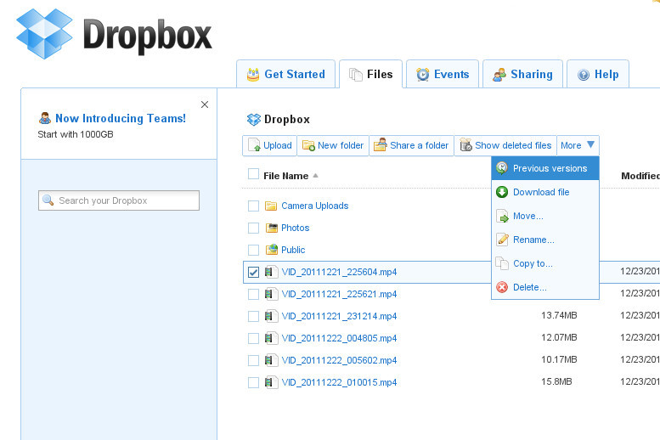660x440 pixels.
Task: Click the red Delete icon in menu
Action: (x=502, y=287)
